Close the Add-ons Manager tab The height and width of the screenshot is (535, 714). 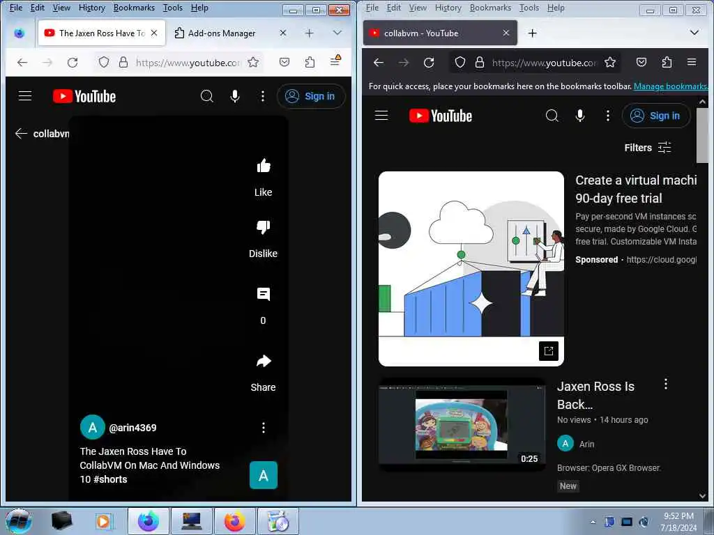tap(283, 33)
